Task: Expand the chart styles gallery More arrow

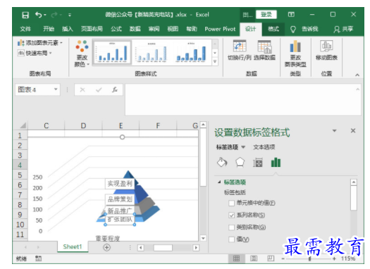Action: (215, 61)
